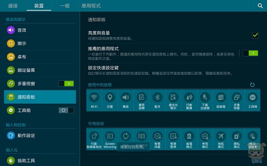Select the 工具箱 button in active buttons

pyautogui.click(x=253, y=100)
